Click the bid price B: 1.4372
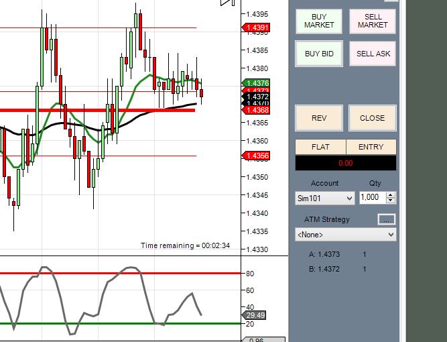The image size is (447, 342). click(x=324, y=269)
